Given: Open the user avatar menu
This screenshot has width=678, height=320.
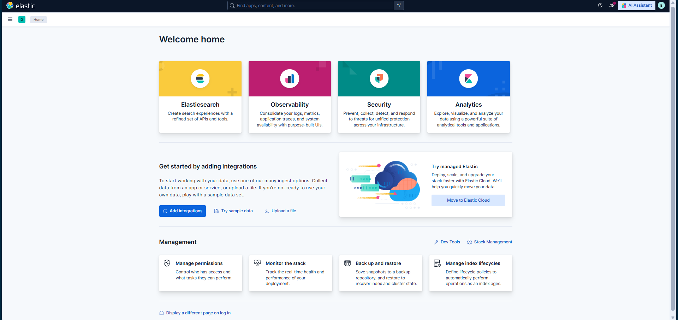Looking at the screenshot, I should (x=661, y=5).
